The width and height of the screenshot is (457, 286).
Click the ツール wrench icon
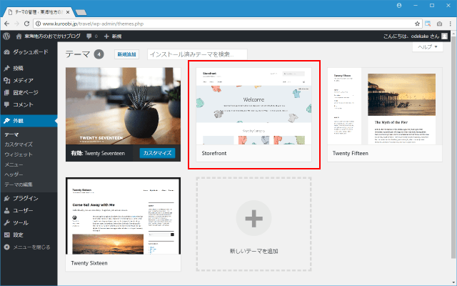6,222
